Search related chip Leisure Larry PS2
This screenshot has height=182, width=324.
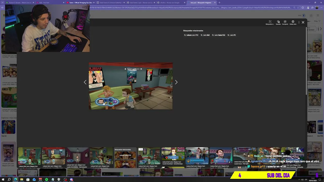click(191, 35)
